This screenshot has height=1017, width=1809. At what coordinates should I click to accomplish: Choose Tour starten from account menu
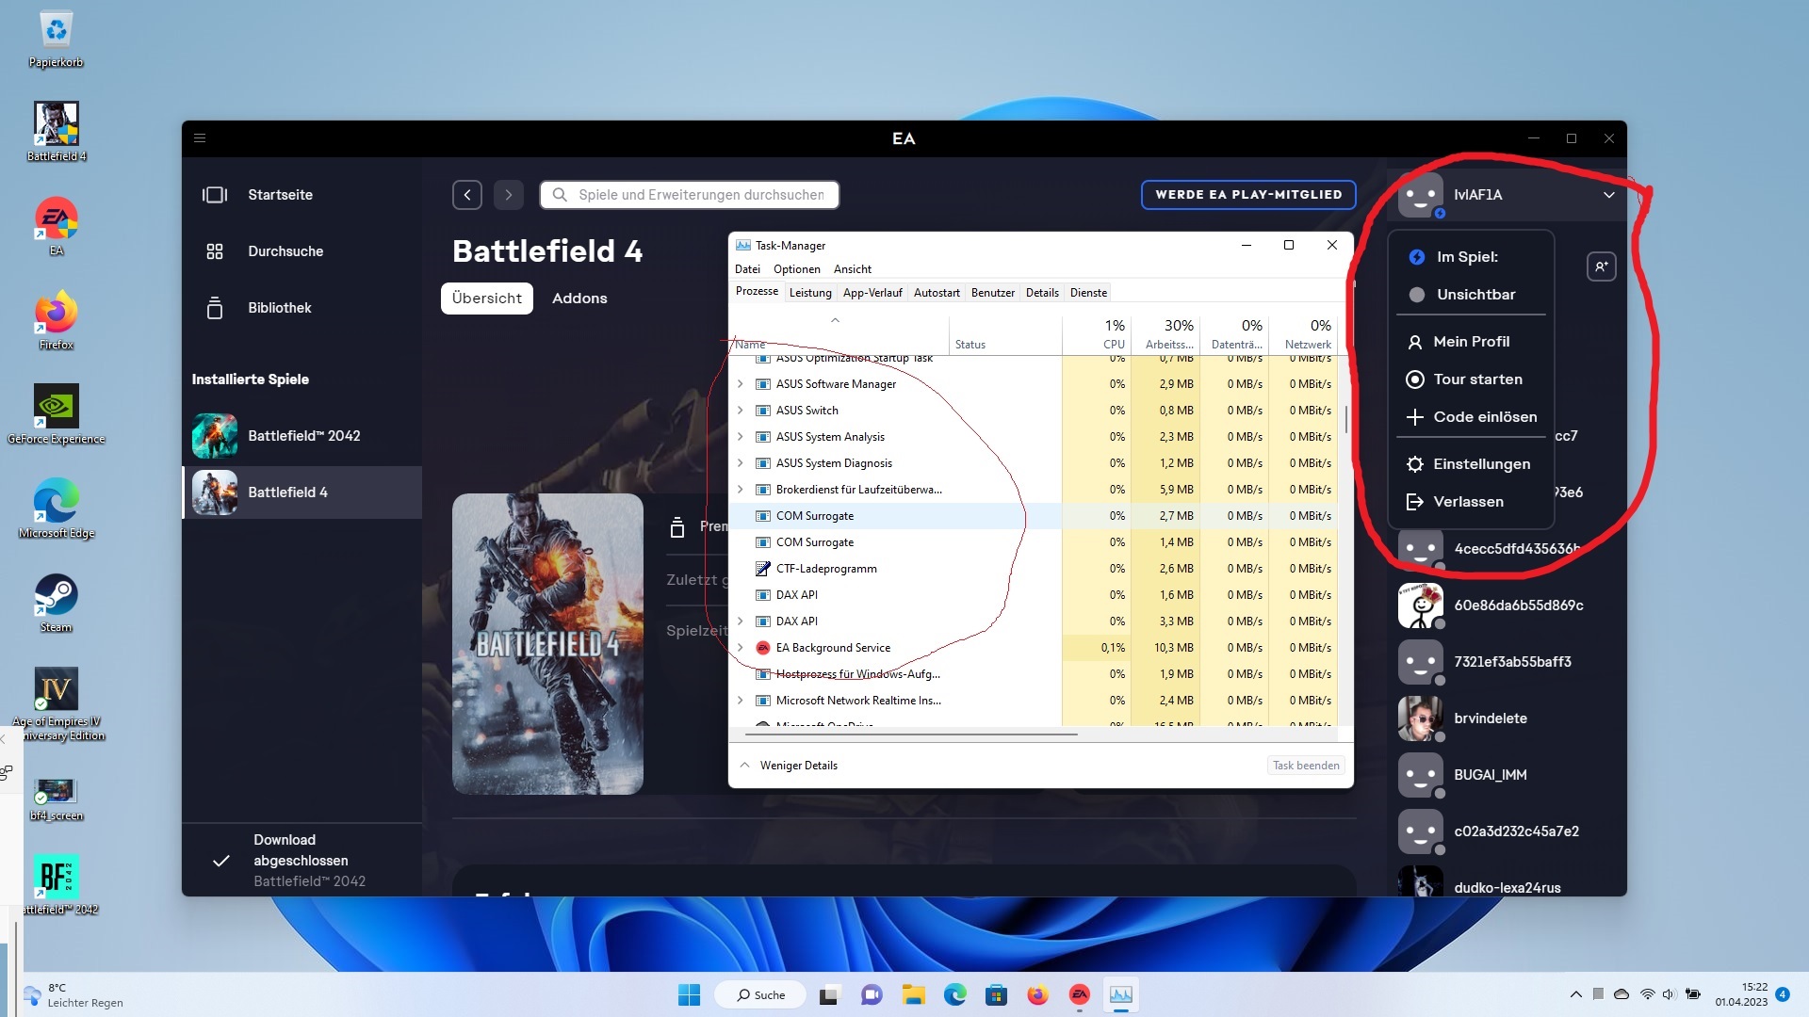(x=1470, y=379)
